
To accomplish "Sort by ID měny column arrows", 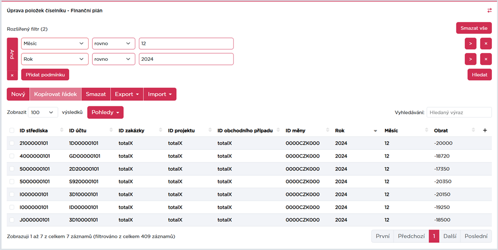I will (327, 130).
